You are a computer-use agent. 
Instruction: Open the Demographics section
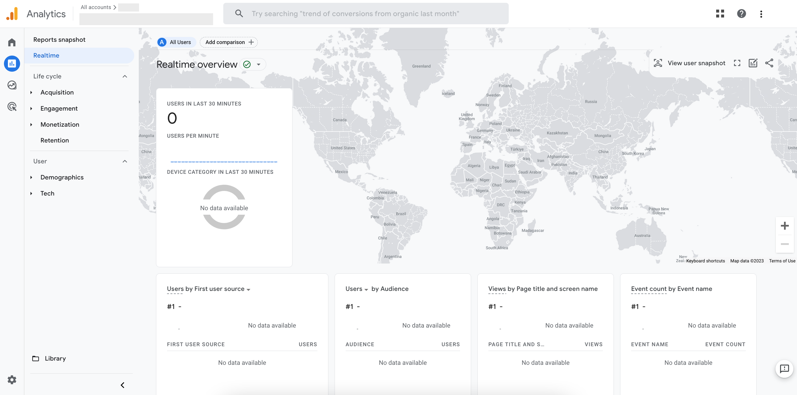(62, 177)
